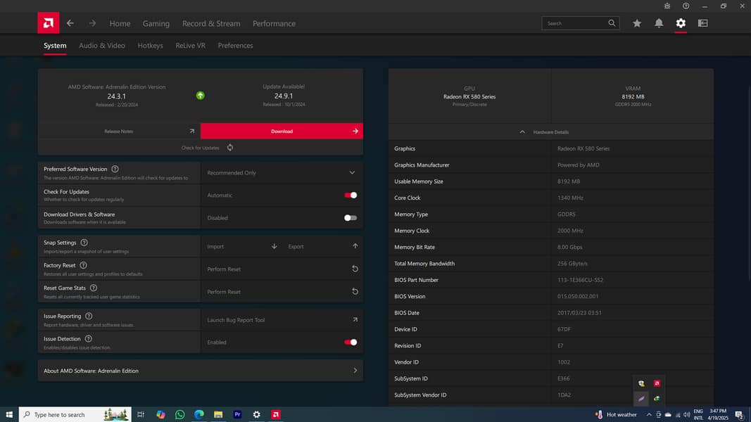Click the right-side vertical scrollbar

[749, 182]
